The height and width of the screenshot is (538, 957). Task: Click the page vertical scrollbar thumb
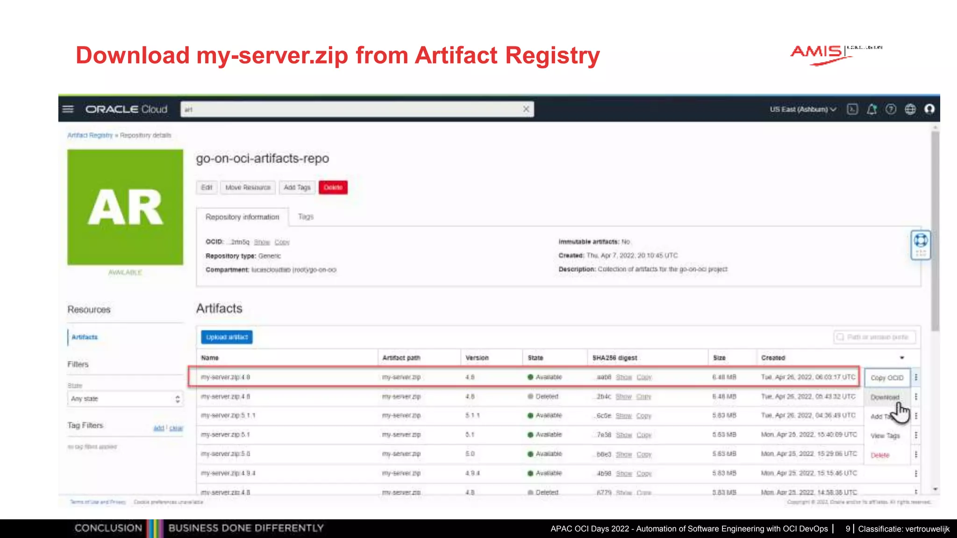point(935,231)
